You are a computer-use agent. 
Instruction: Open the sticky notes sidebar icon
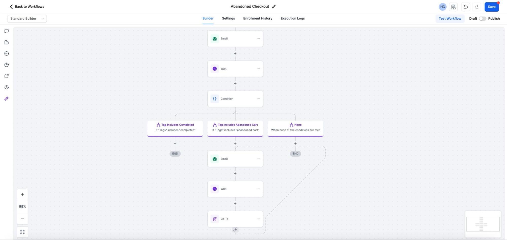(x=7, y=42)
